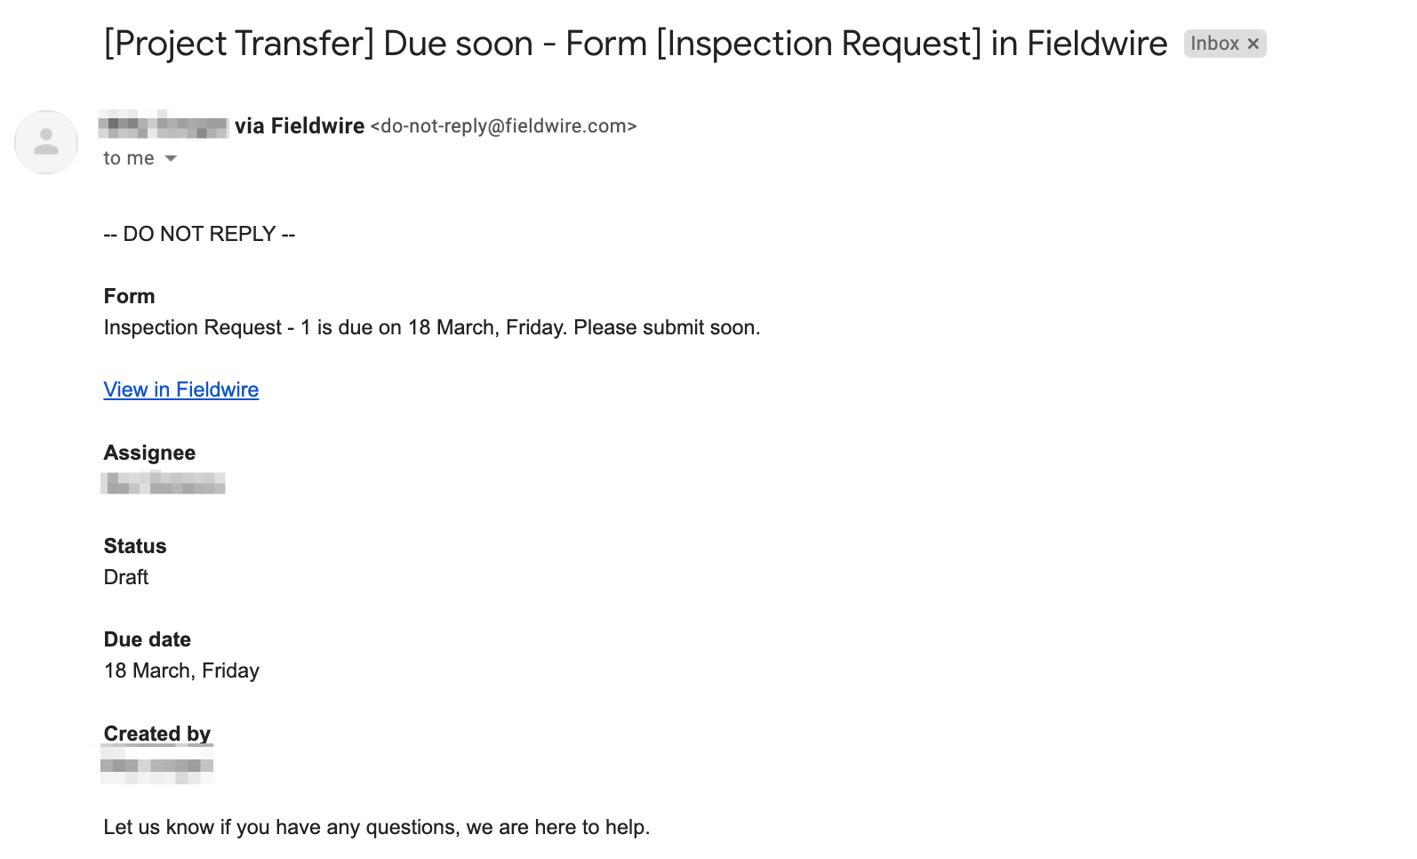
Task: Click the "Let us know" closing sentence
Action: tap(376, 827)
